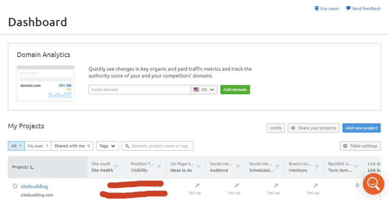Click the sort icon in Backlink Audit column
389x200 pixels.
[x=357, y=167]
